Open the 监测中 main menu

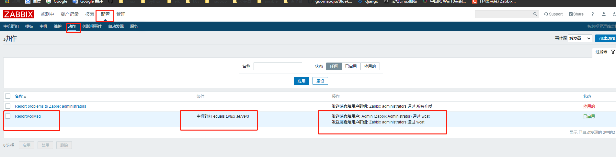coord(47,14)
